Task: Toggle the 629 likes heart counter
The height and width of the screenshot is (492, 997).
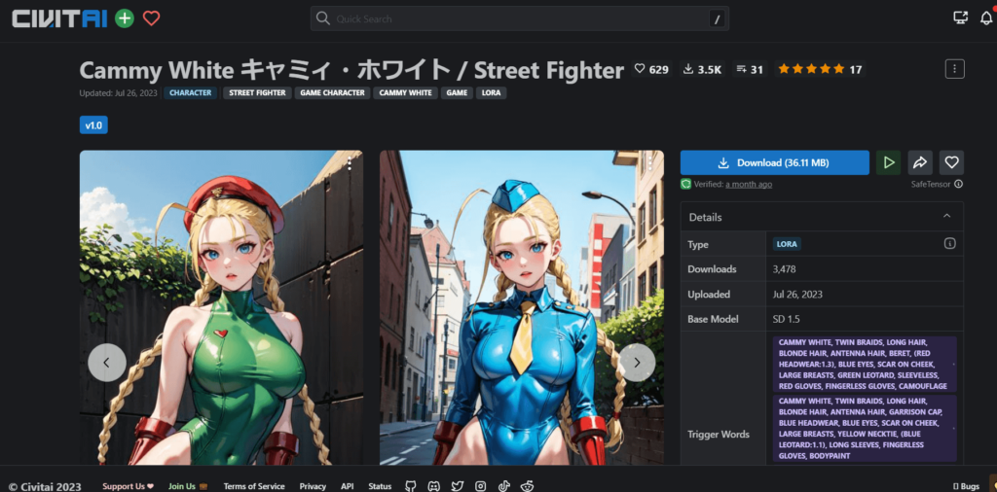Action: 651,70
